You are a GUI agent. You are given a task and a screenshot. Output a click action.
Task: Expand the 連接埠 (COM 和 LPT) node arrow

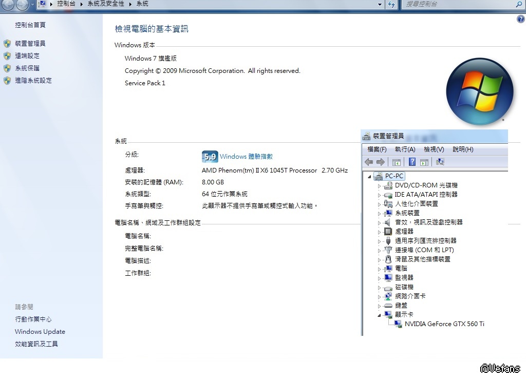click(x=380, y=250)
